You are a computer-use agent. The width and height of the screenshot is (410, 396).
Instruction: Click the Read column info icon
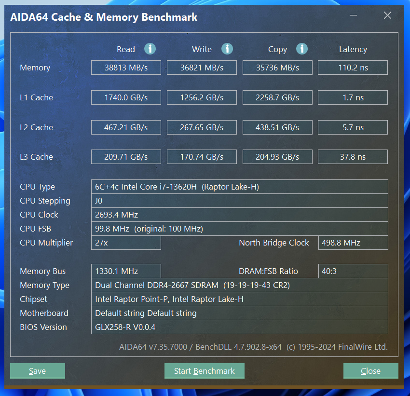pos(150,49)
